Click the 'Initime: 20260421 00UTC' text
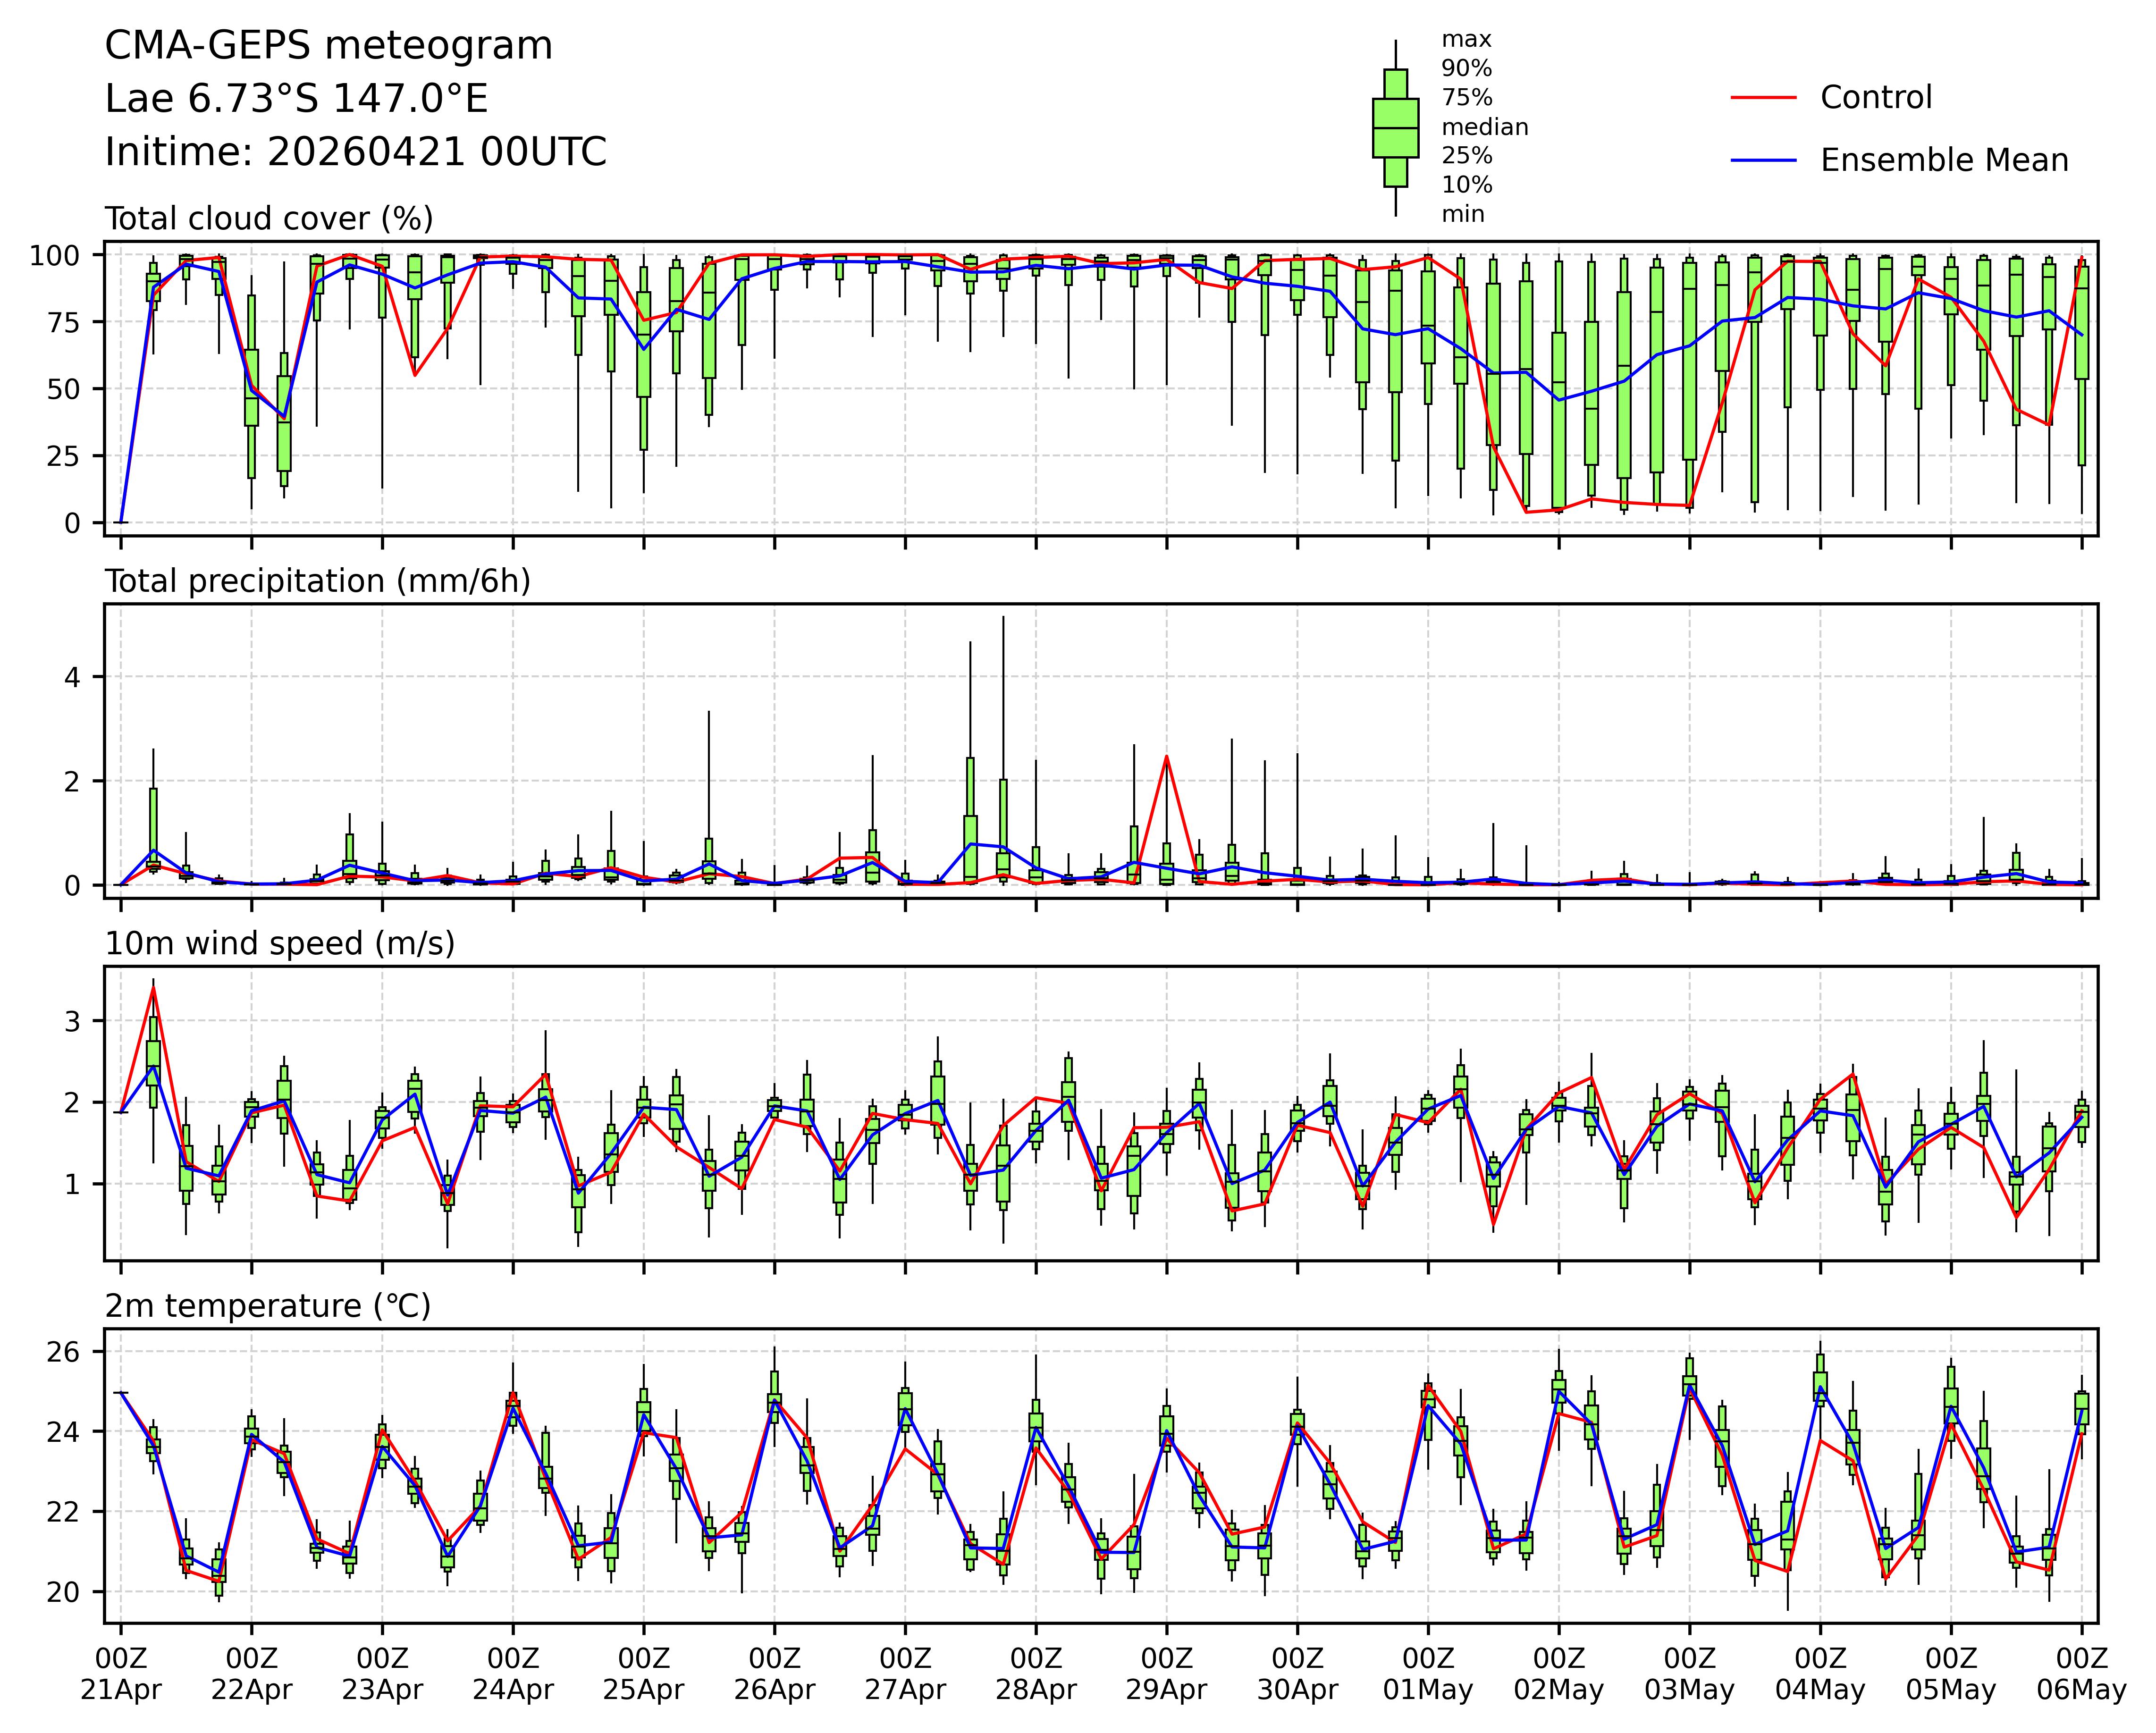Image resolution: width=2156 pixels, height=1733 pixels. (356, 152)
